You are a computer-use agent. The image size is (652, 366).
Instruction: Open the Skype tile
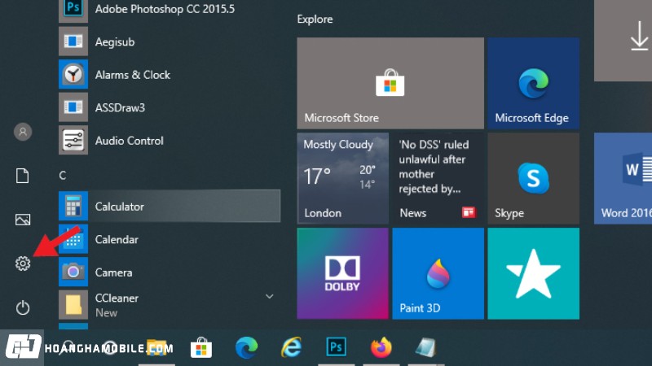point(533,179)
